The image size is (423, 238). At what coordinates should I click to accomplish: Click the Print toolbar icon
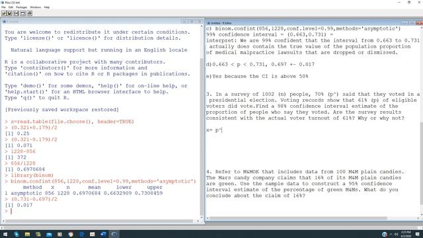29,13
